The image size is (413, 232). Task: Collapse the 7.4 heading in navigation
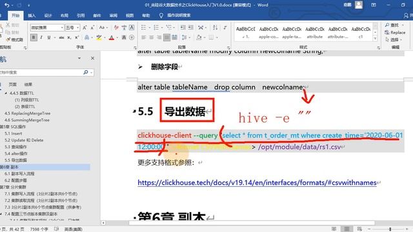(x=1, y=214)
